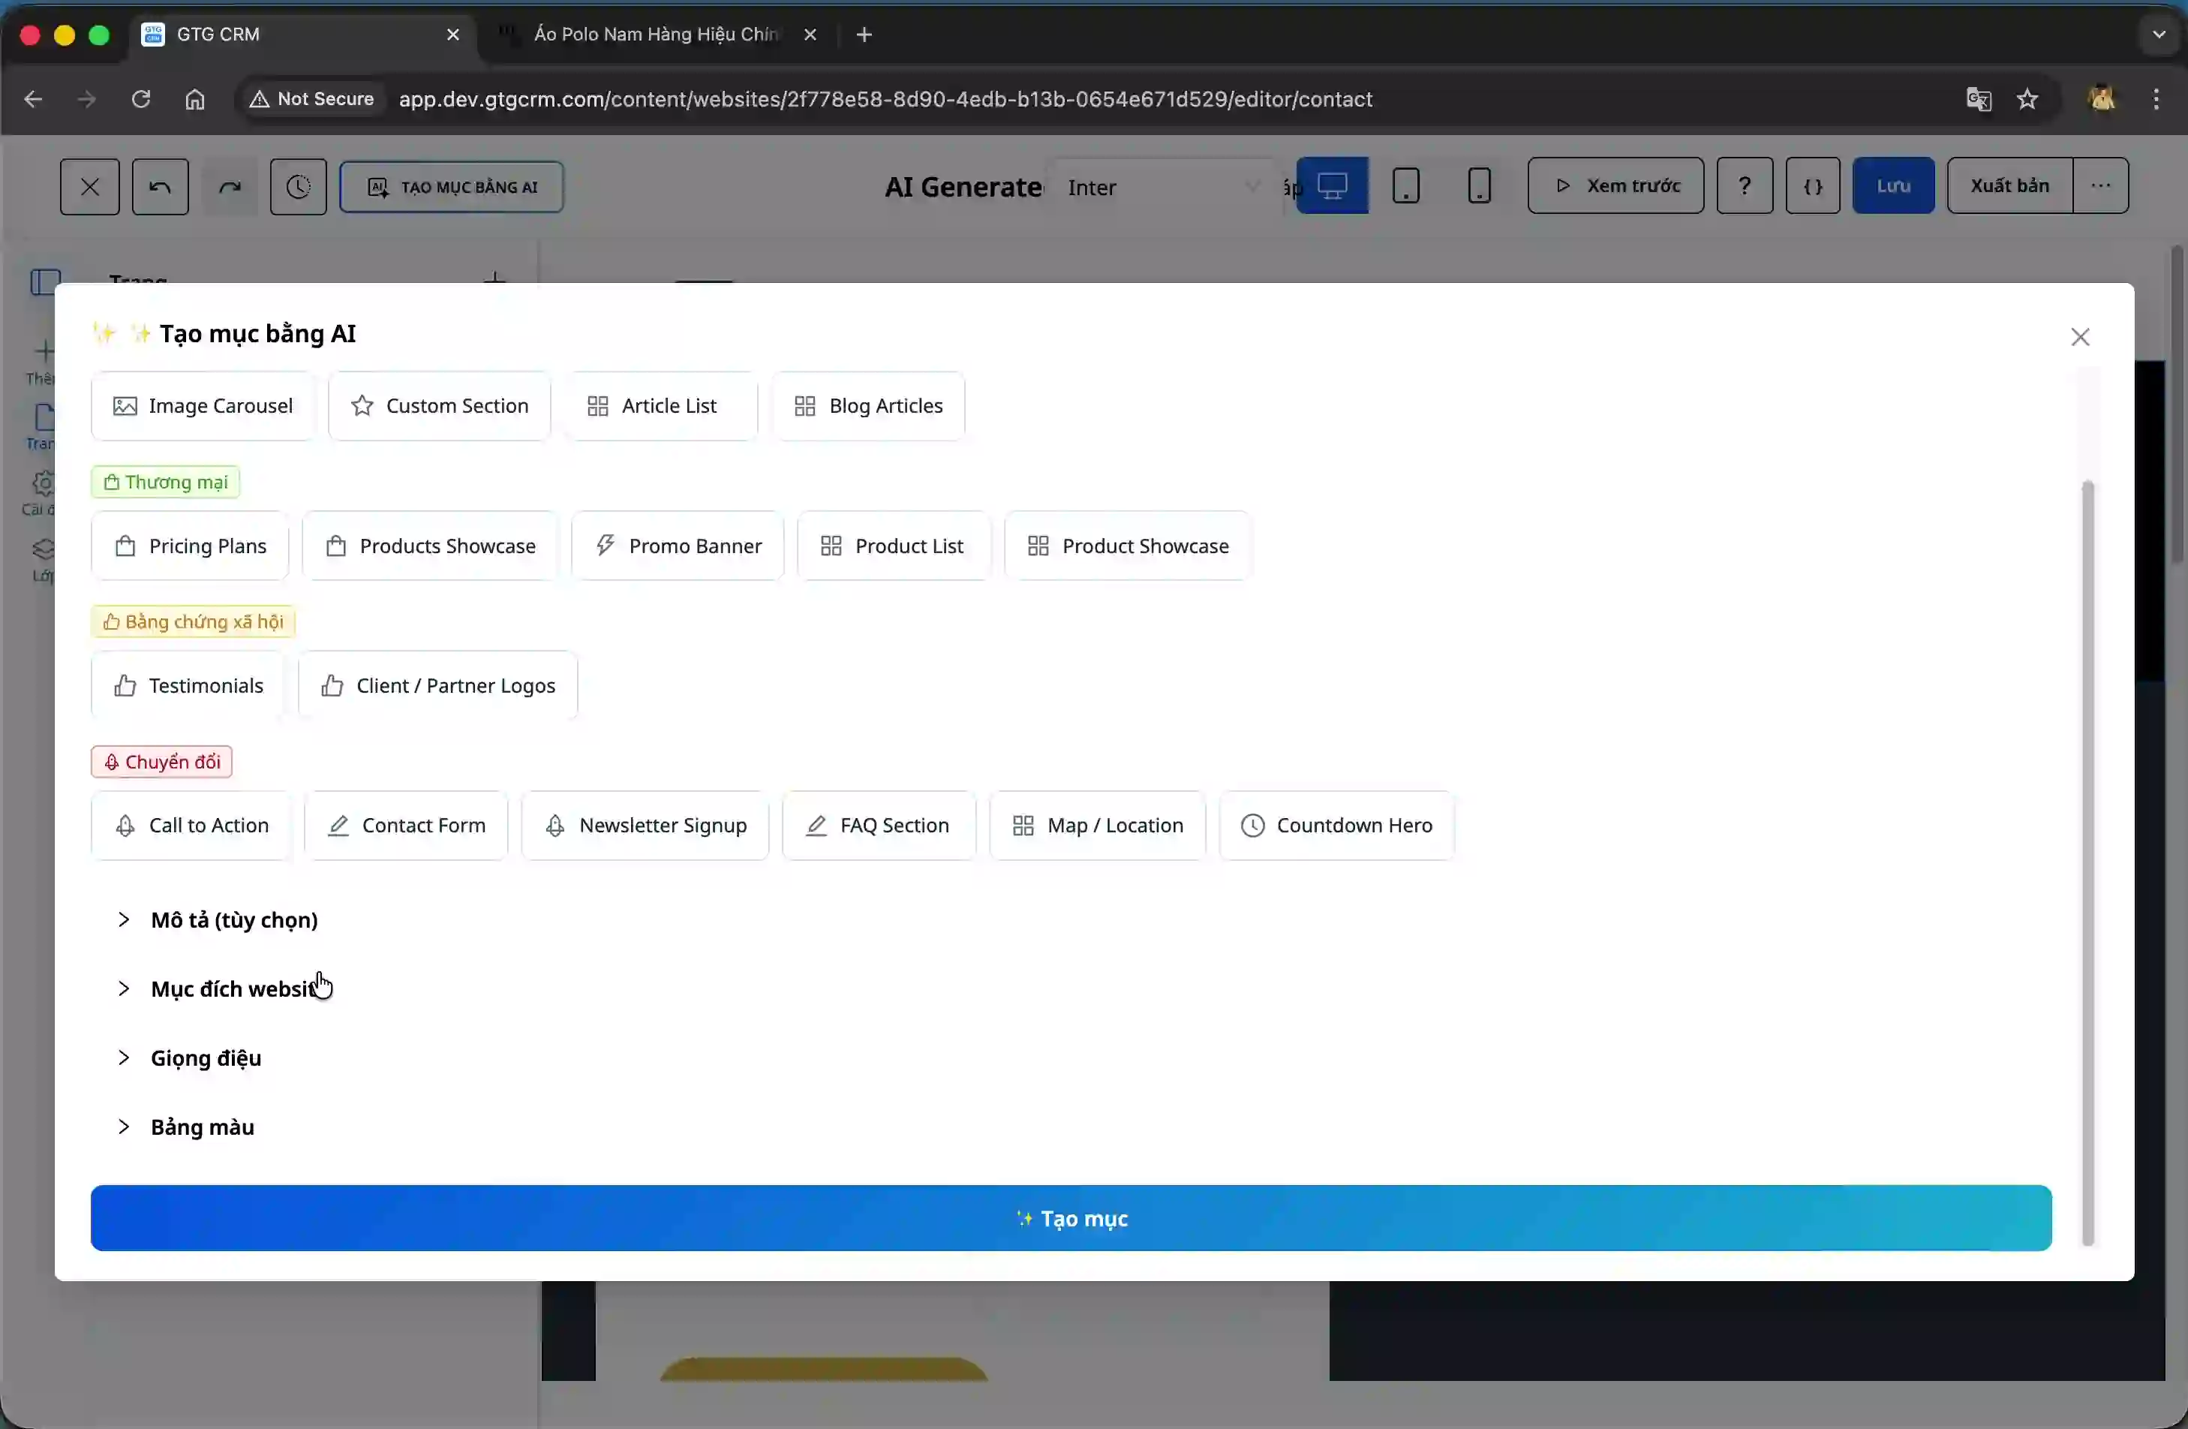The width and height of the screenshot is (2188, 1429).
Task: Click the Google Translate icon in address bar
Action: point(1979,99)
